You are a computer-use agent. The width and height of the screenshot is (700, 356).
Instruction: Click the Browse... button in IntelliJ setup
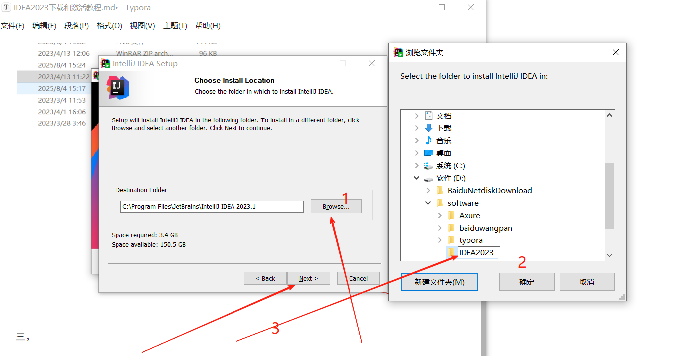click(336, 206)
